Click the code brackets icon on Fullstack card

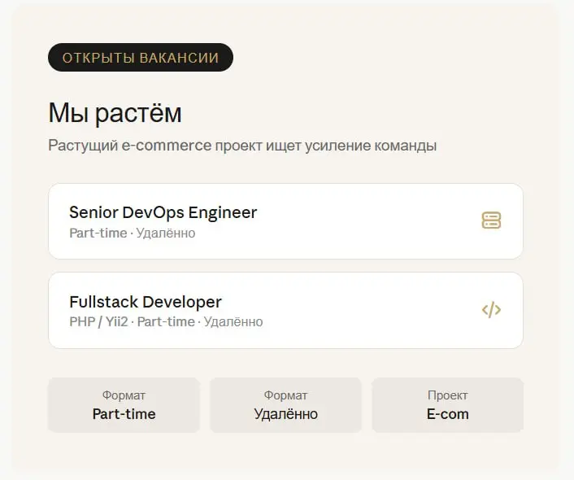point(491,310)
